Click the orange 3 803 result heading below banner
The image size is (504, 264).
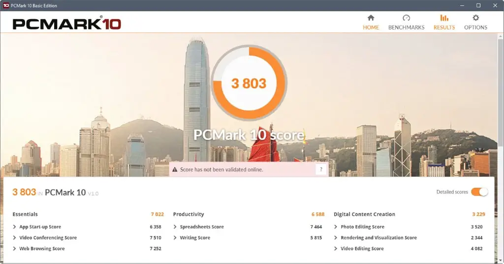[x=24, y=192]
